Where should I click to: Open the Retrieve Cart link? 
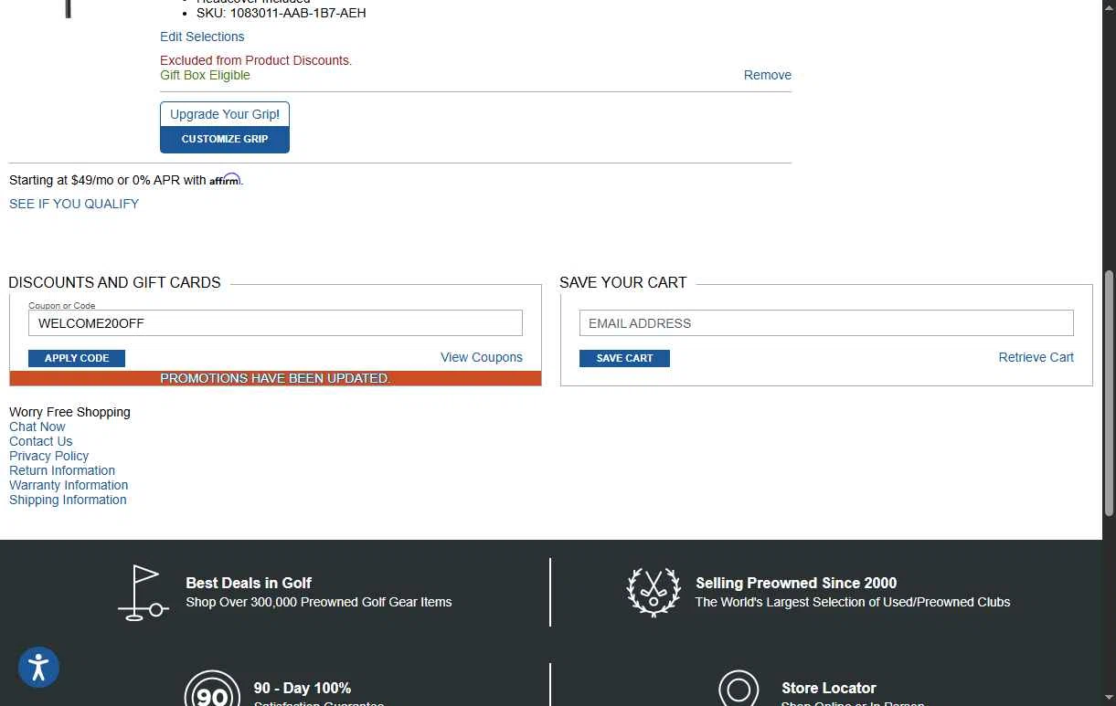[1036, 357]
